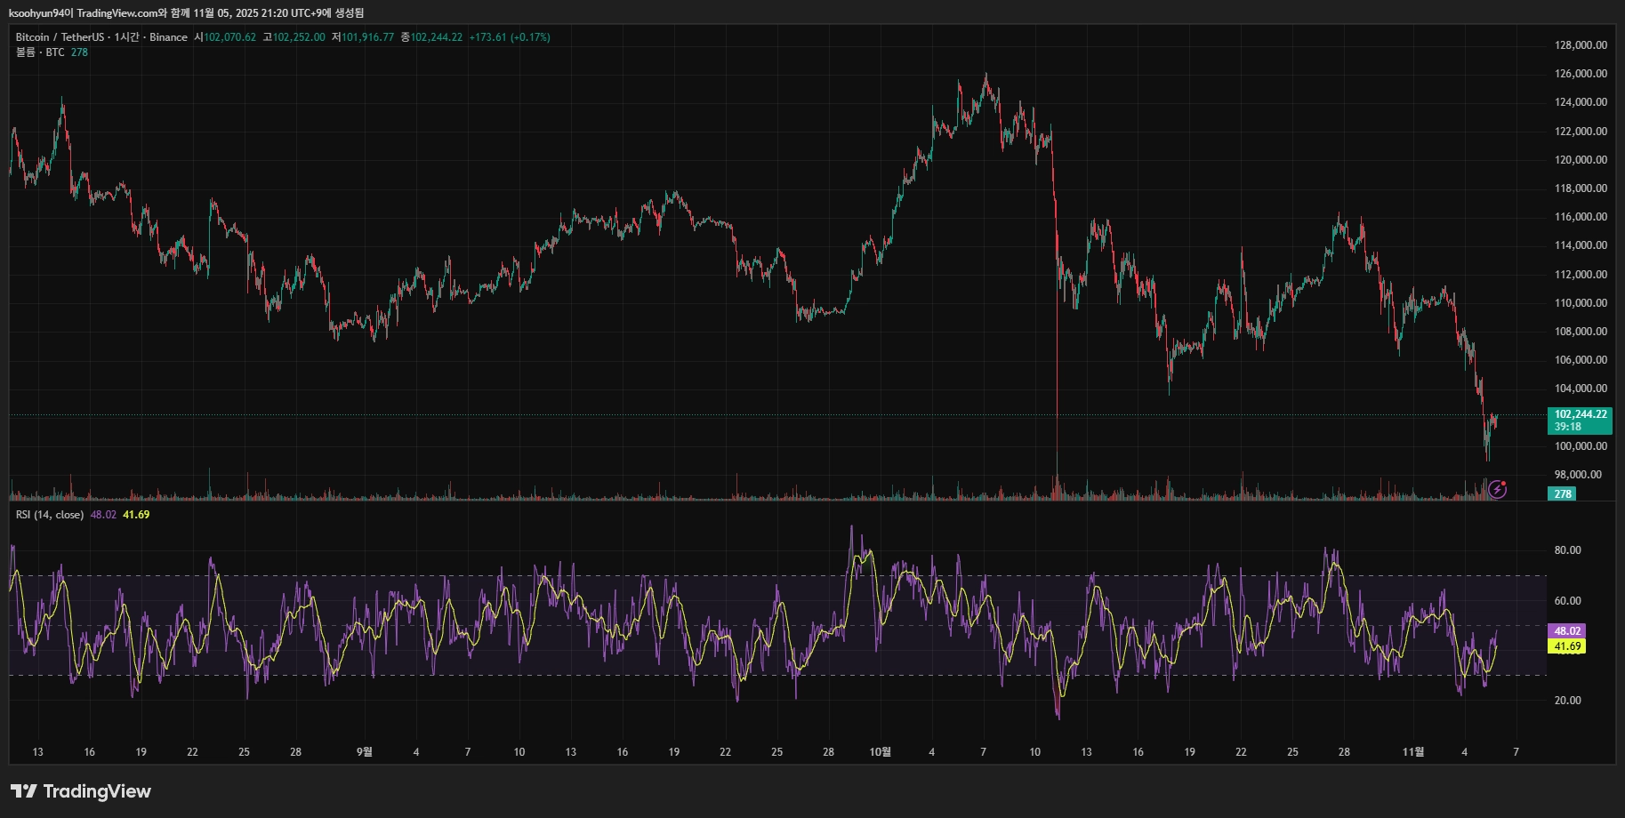The image size is (1625, 818).
Task: Click the 11월 month marker on time axis
Action: (x=1412, y=752)
